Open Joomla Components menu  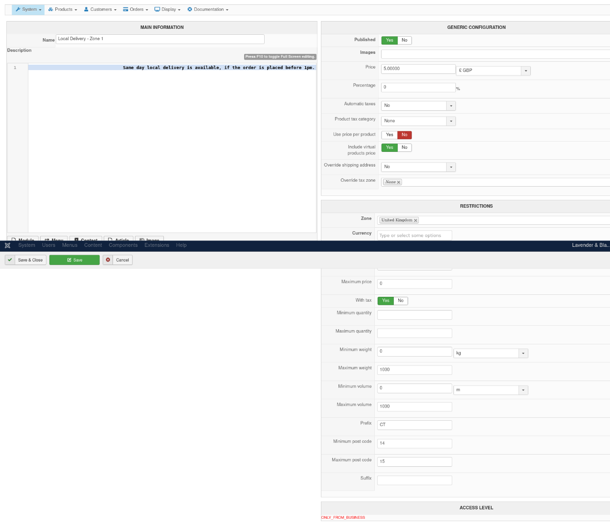[x=123, y=245]
